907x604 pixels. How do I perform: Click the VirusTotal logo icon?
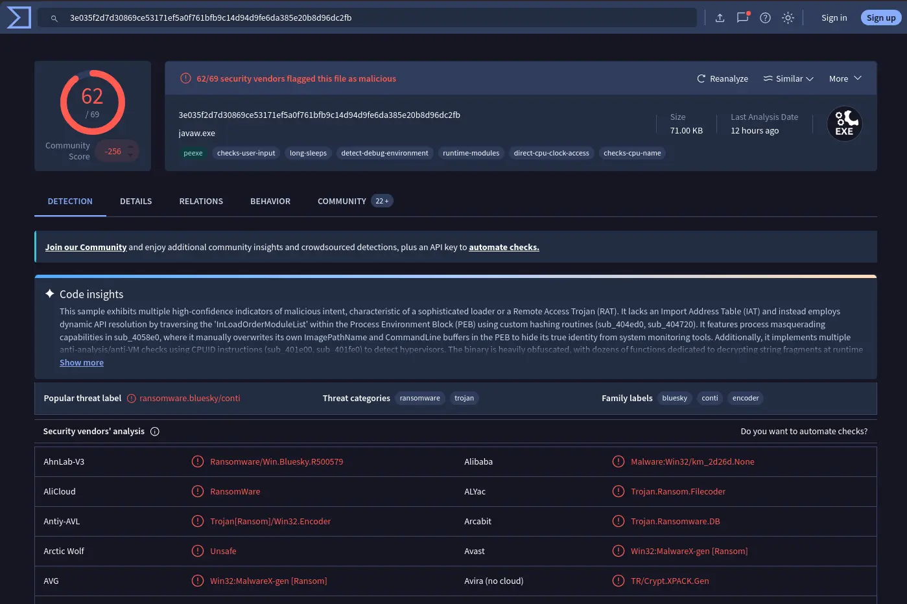click(x=19, y=17)
